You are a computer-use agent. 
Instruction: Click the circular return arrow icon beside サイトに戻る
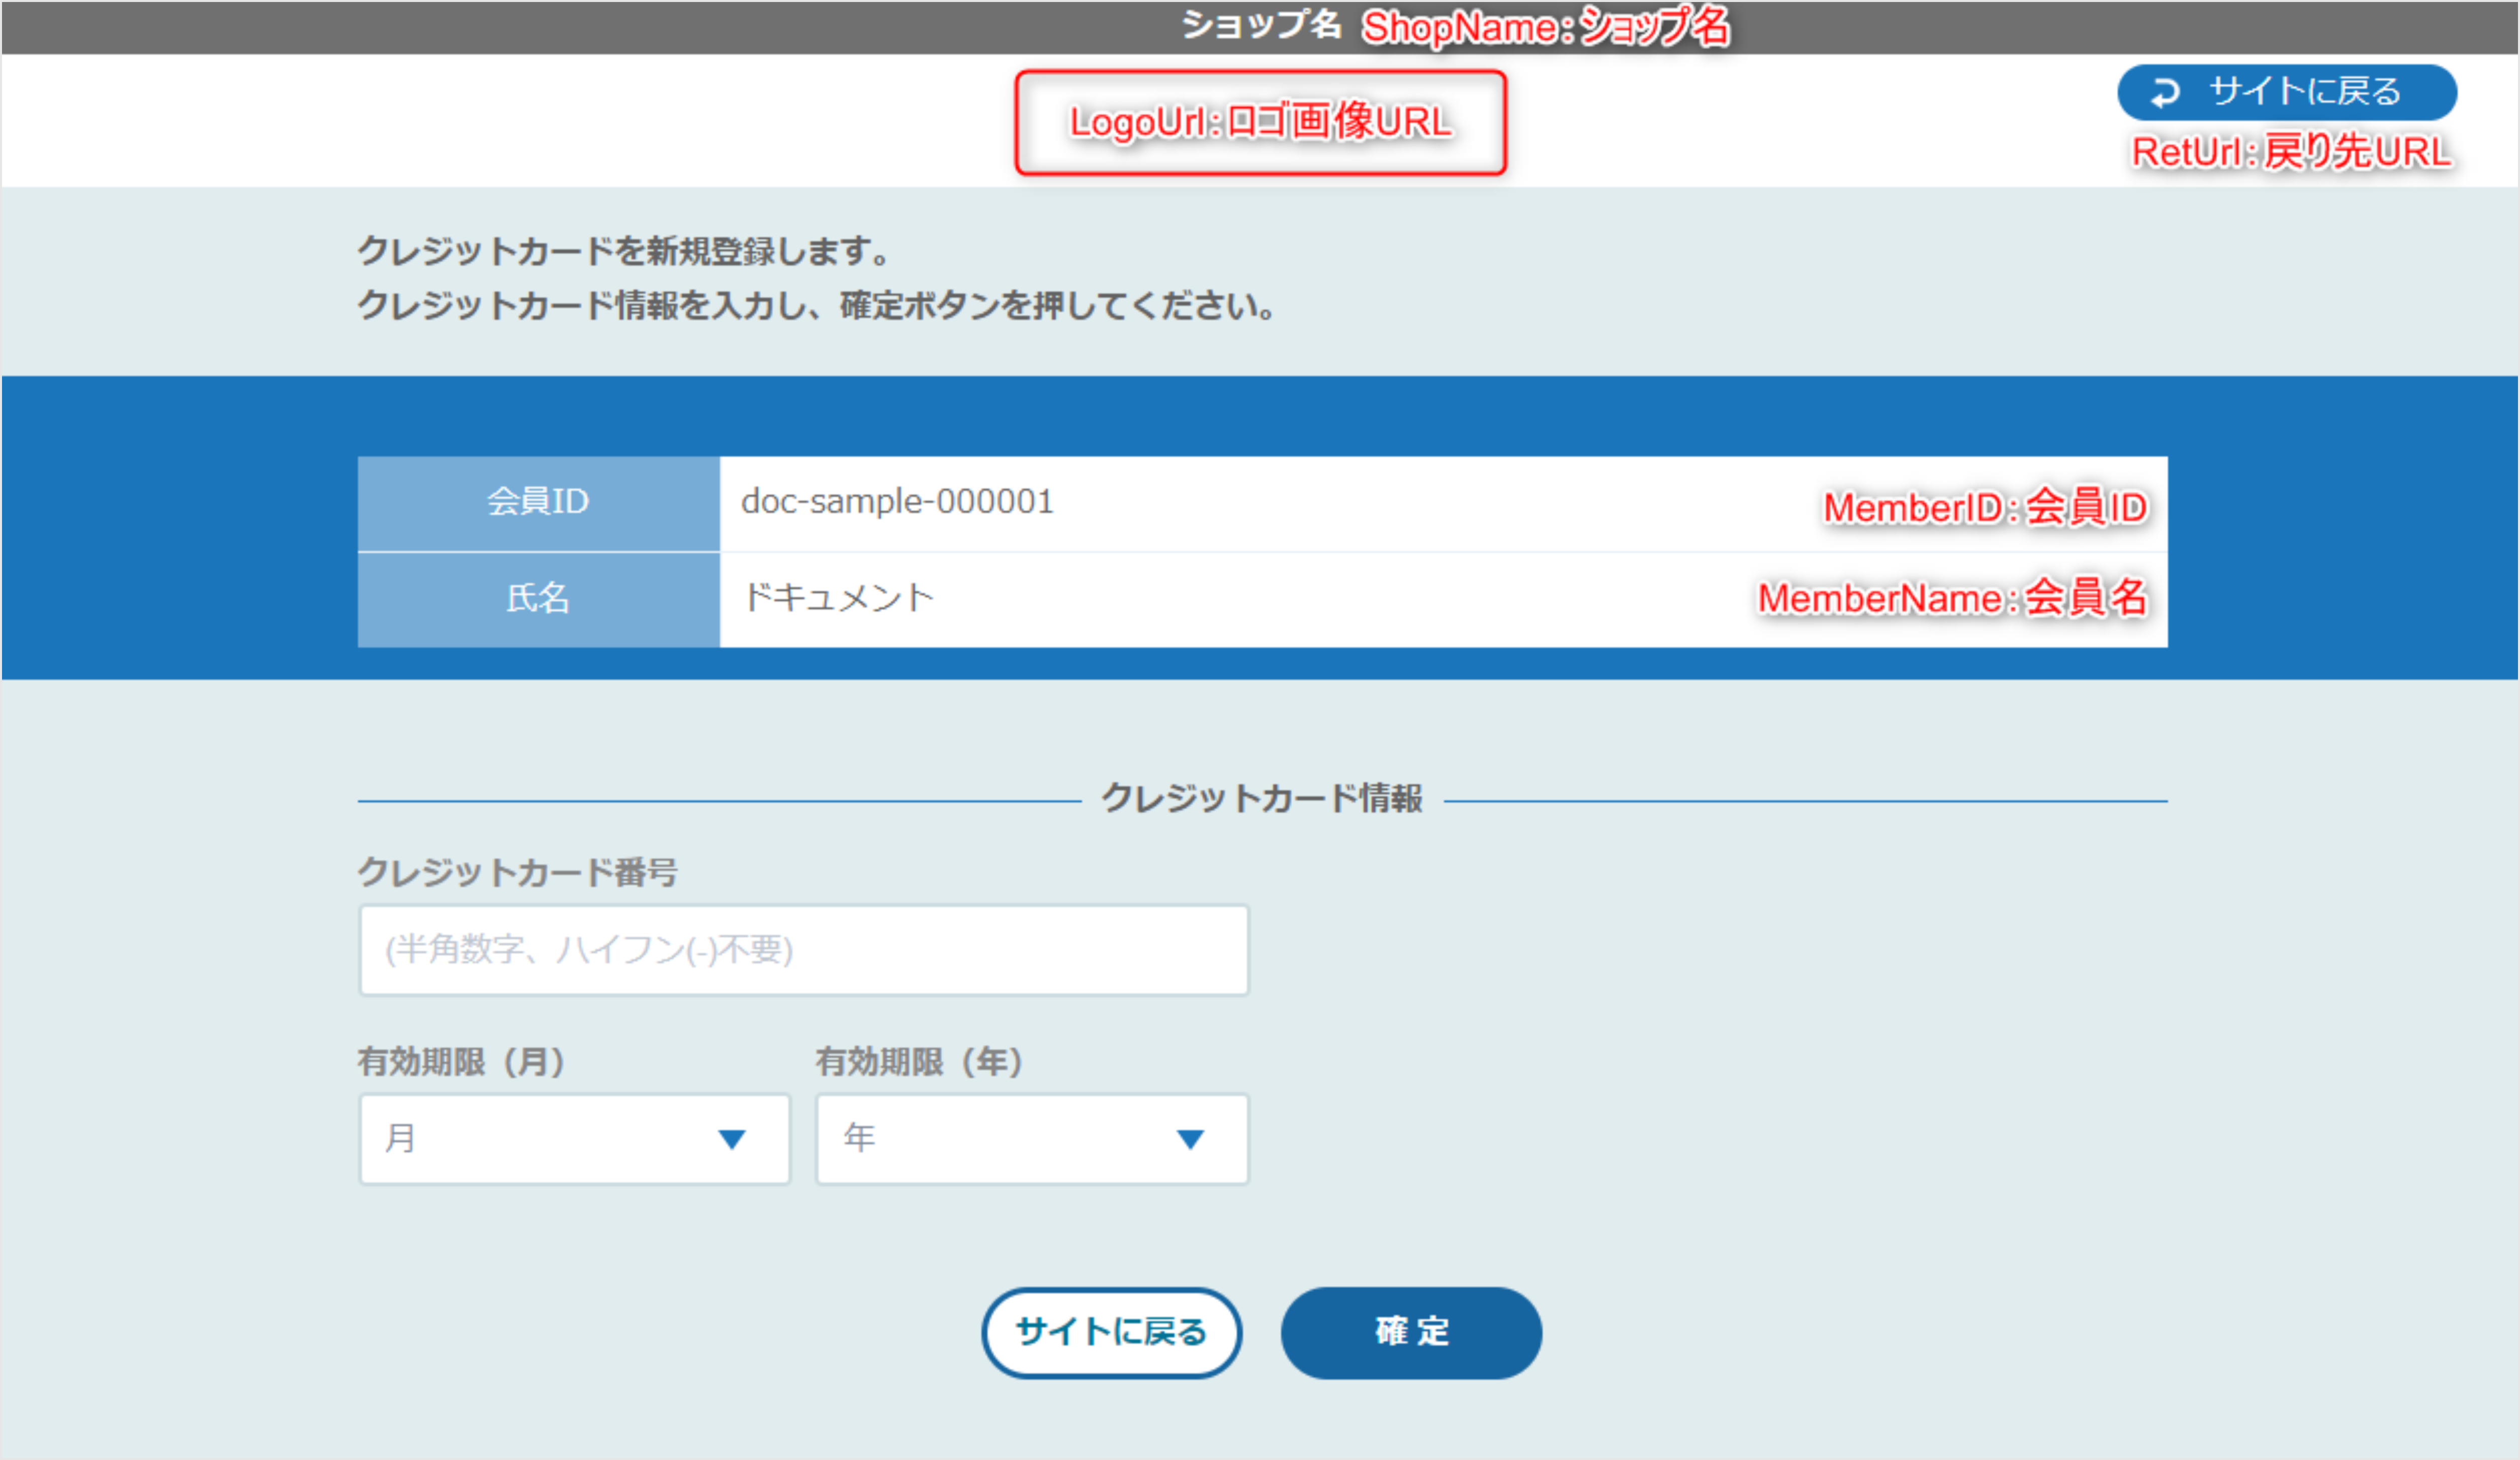[x=2164, y=93]
